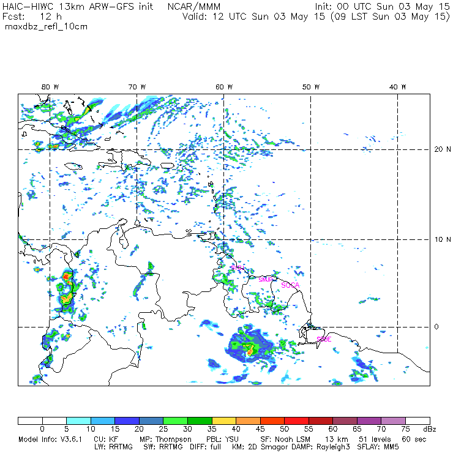The height and width of the screenshot is (453, 453).
Task: Select the dark blue 15–20 dBz swatch
Action: pos(127,421)
